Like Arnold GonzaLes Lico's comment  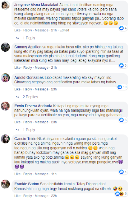point(17,89)
